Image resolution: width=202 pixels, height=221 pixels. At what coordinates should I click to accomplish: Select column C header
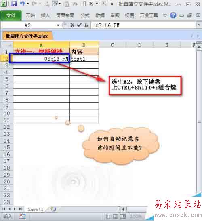[x=112, y=45]
